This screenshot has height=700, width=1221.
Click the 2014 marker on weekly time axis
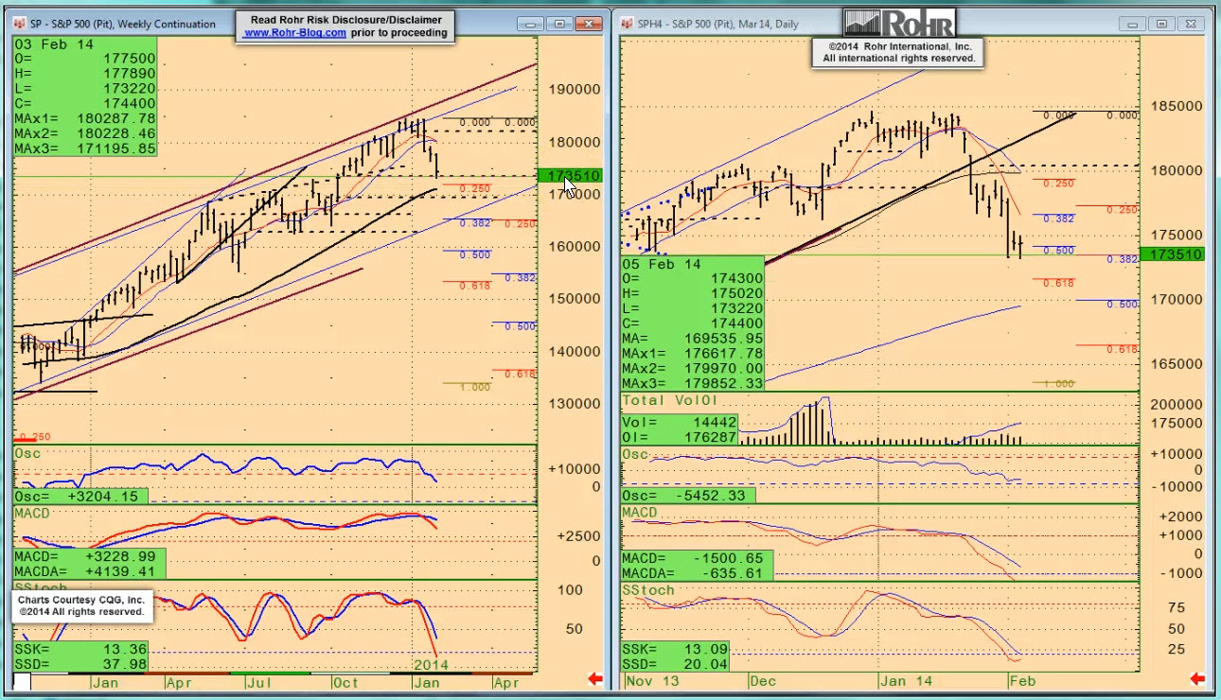431,665
